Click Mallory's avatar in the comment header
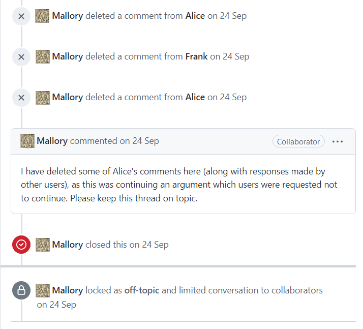Image resolution: width=363 pixels, height=329 pixels. pyautogui.click(x=27, y=141)
